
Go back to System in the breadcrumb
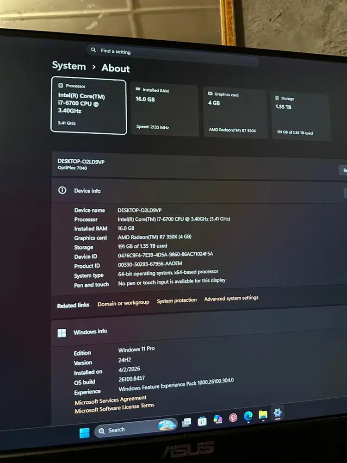(x=69, y=66)
